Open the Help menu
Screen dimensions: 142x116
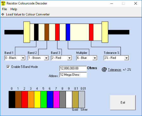click(14, 9)
